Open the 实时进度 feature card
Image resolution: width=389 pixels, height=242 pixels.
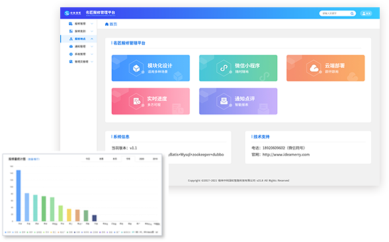tap(151, 101)
